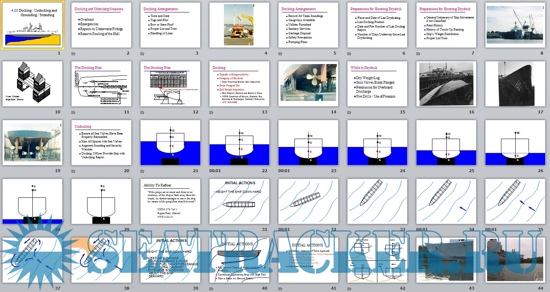Image resolution: width=550 pixels, height=292 pixels.
Task: Click animation star under While in Drydock slide
Action: coord(349,112)
